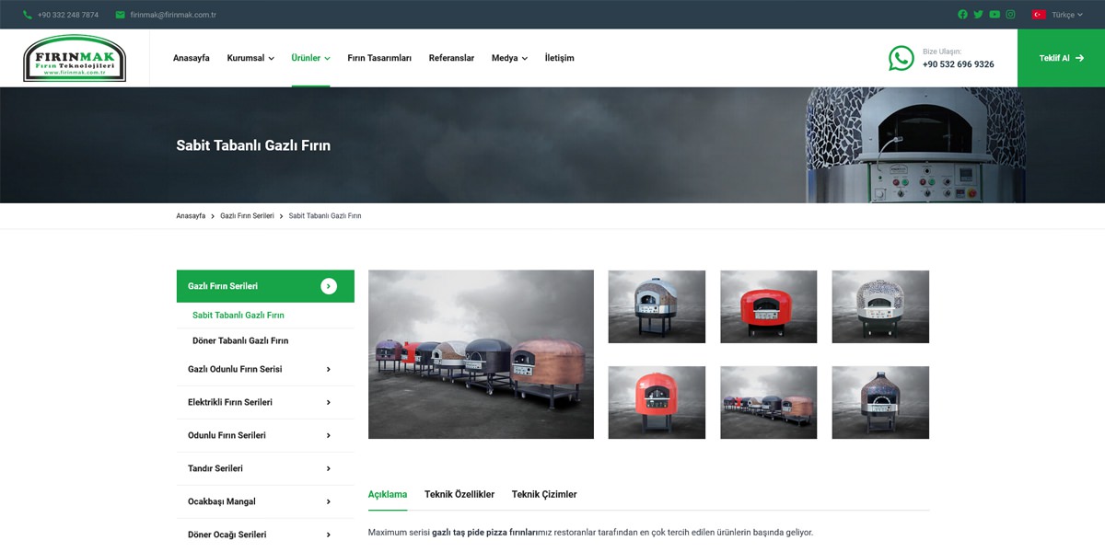This screenshot has width=1105, height=552.
Task: Open the Twitter icon in the top bar
Action: (978, 15)
